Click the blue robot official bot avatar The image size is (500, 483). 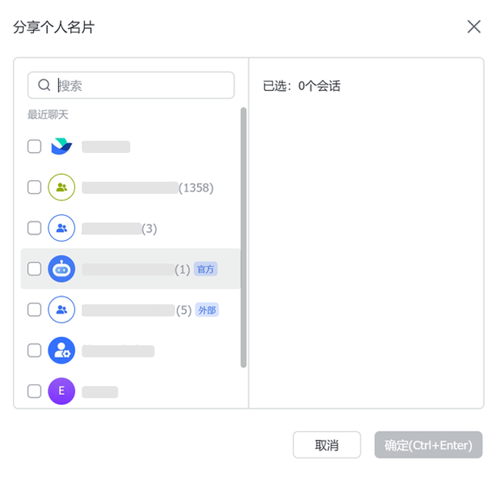(x=61, y=269)
